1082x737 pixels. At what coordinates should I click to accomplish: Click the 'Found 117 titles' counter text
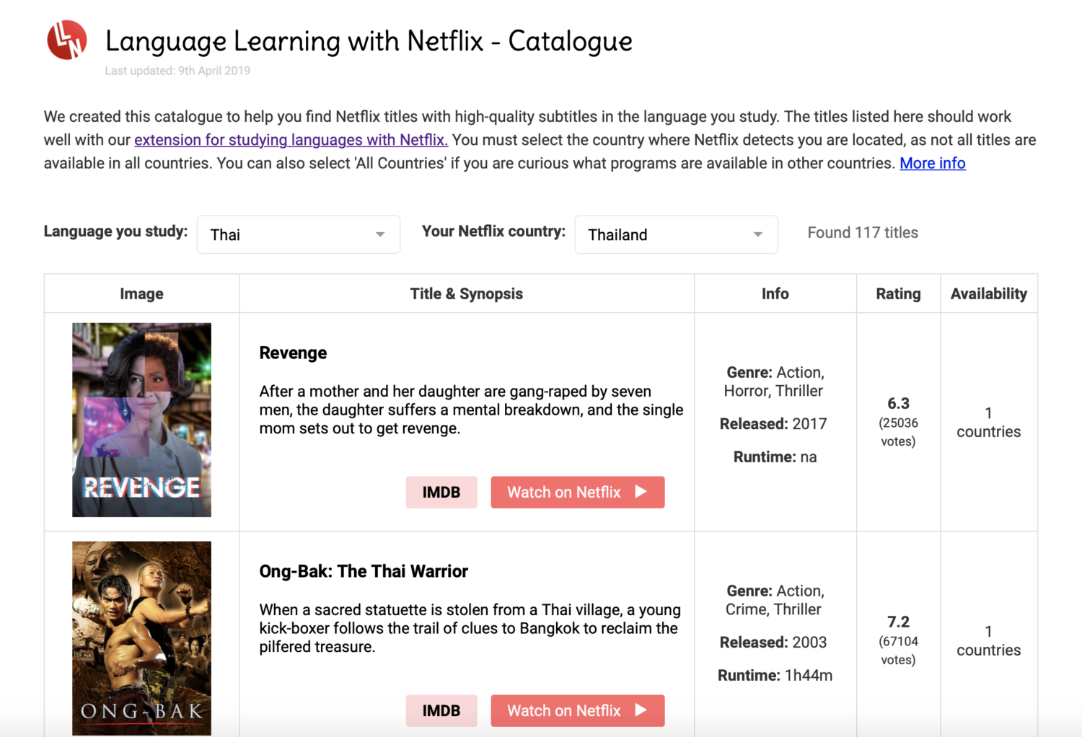coord(863,232)
